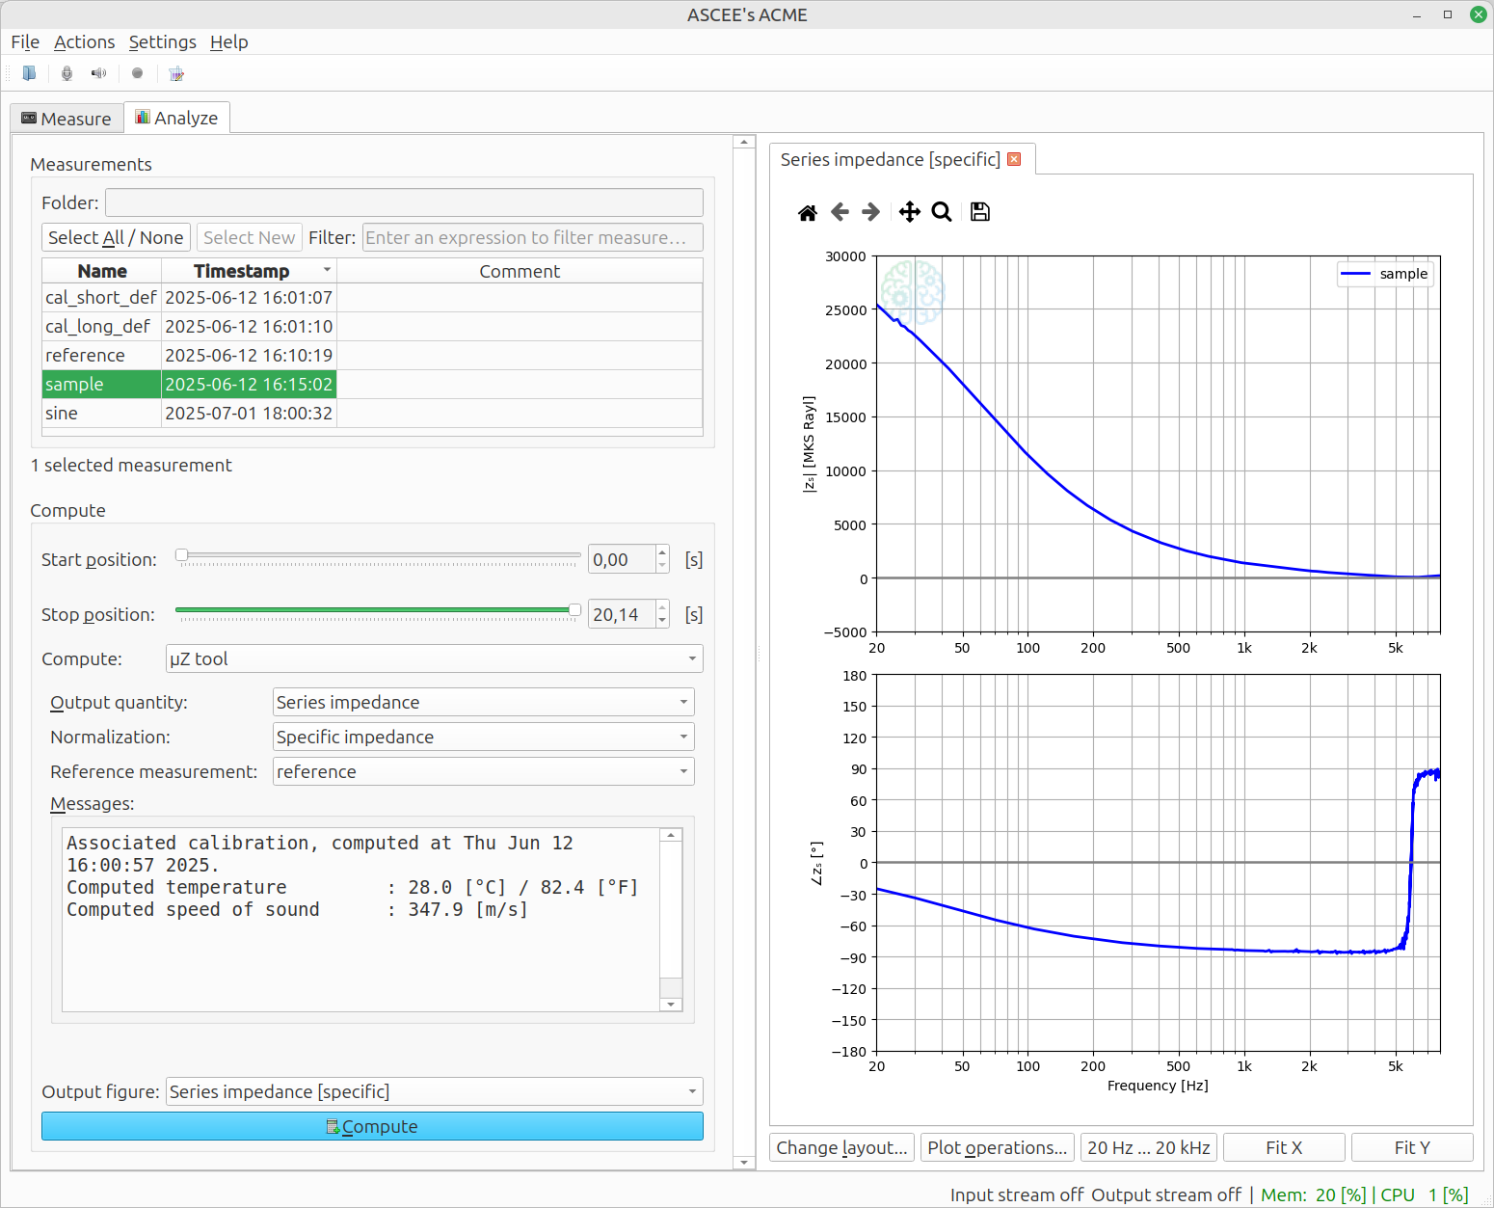The width and height of the screenshot is (1494, 1208).
Task: Open the Compute tool dropdown (µZ tool)
Action: click(435, 658)
